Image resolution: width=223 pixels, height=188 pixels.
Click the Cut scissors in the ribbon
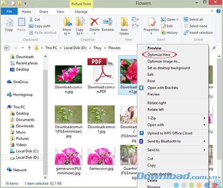pyautogui.click(x=31, y=19)
